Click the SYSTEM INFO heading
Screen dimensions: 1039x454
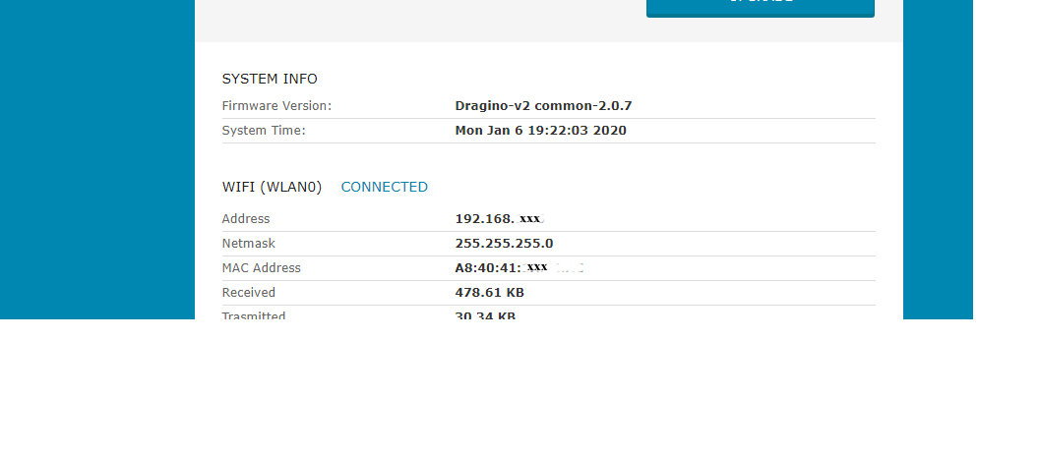click(x=270, y=79)
